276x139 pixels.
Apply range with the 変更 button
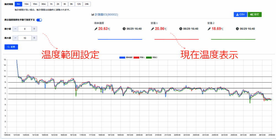(x=11, y=47)
